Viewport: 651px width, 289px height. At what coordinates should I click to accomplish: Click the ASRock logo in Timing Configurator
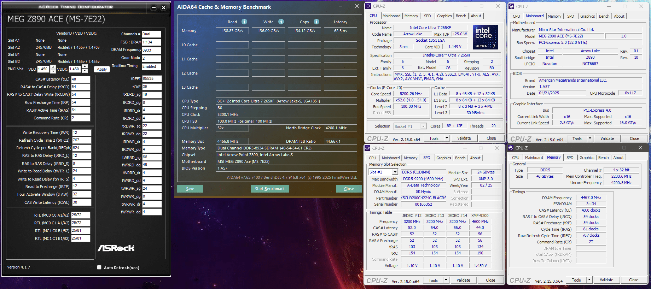pyautogui.click(x=116, y=248)
